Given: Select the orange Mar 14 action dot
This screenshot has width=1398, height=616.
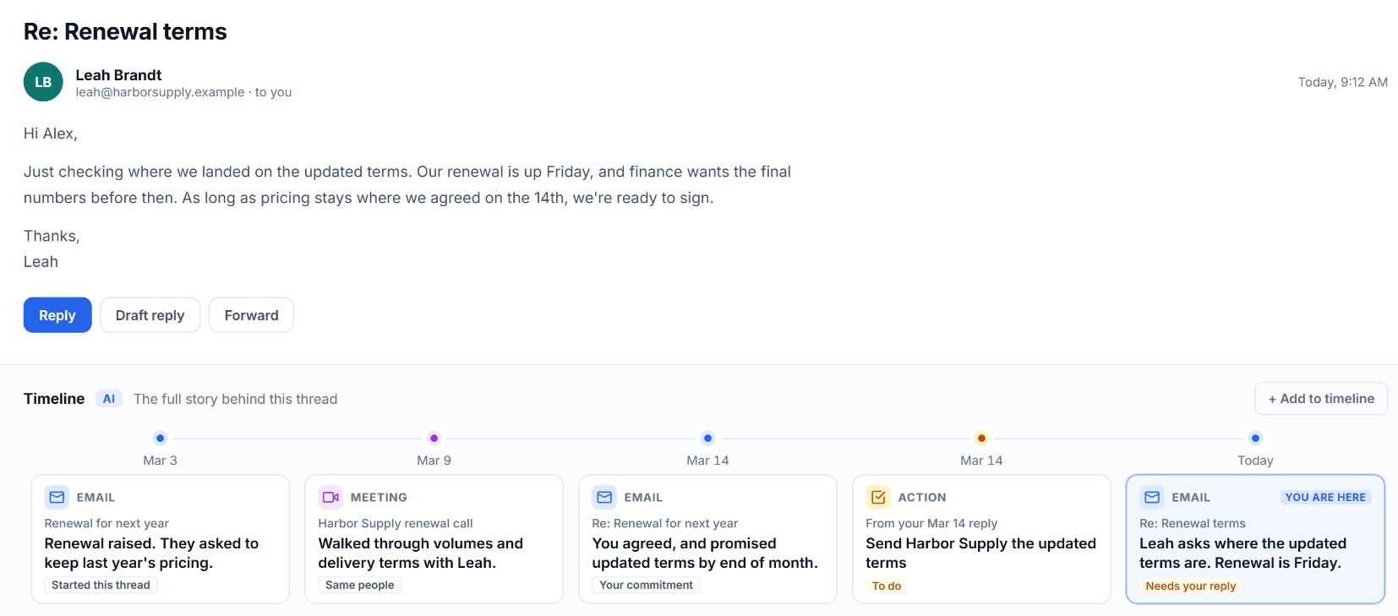Looking at the screenshot, I should pos(981,438).
